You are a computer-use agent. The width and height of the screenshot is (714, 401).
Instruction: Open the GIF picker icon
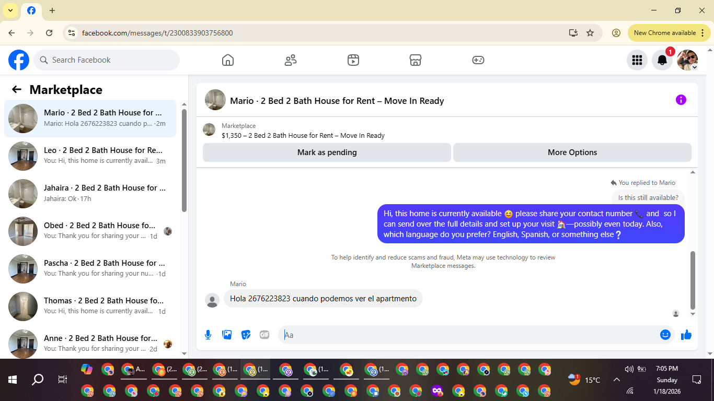point(264,335)
